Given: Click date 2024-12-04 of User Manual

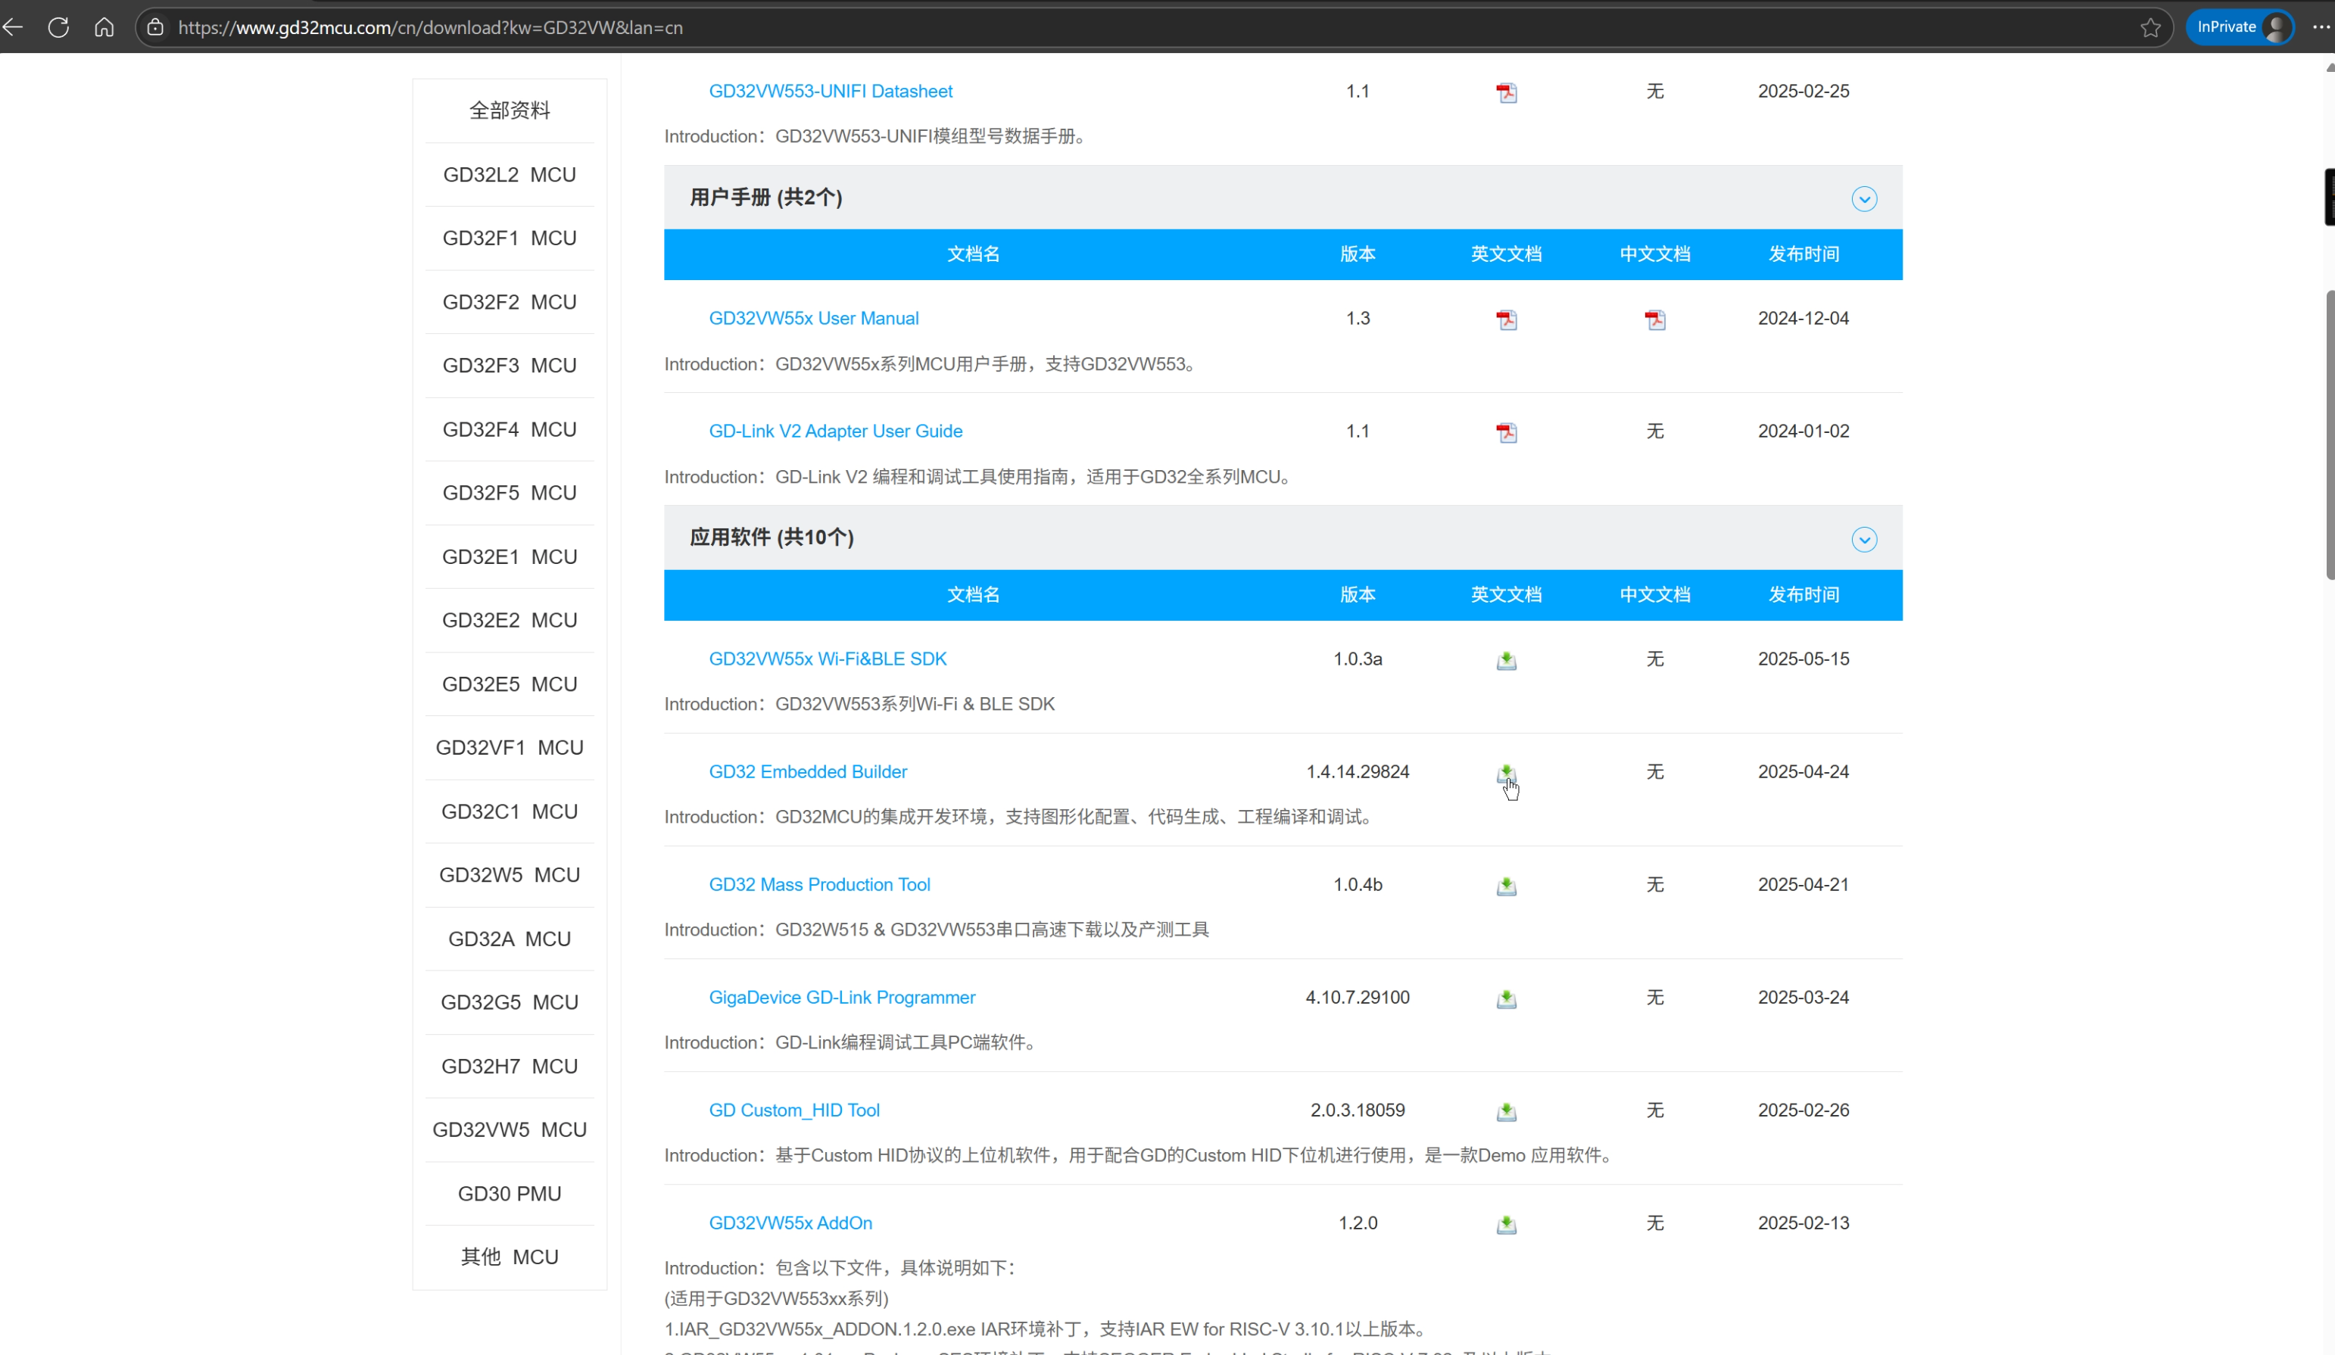Looking at the screenshot, I should click(1803, 318).
